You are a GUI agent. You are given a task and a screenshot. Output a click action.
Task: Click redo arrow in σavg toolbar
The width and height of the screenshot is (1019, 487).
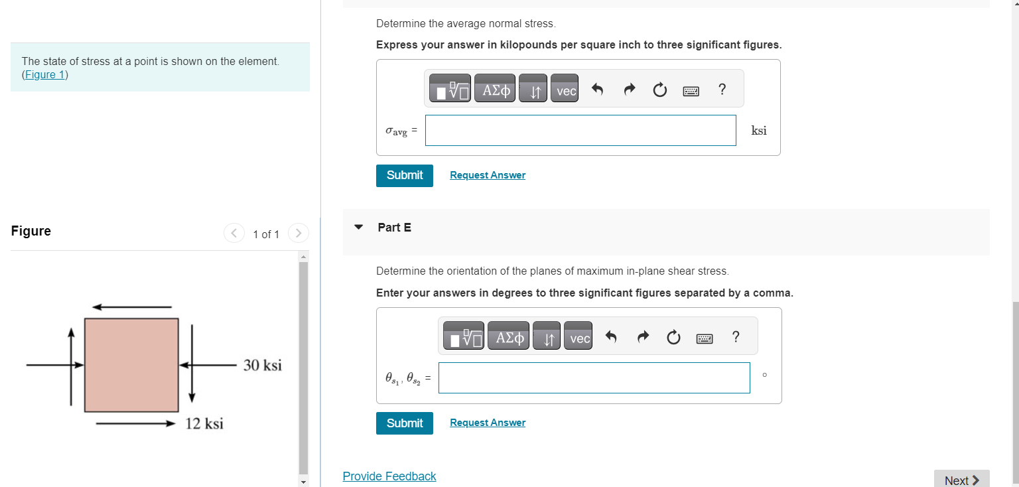(x=630, y=89)
